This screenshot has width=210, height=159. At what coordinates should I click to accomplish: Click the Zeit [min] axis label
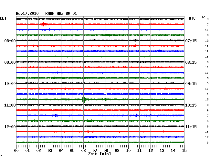99,154
